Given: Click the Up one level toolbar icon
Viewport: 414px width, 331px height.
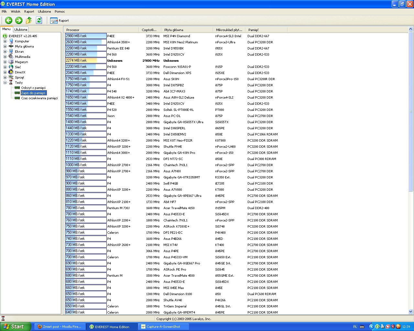Looking at the screenshot, I should click(x=29, y=20).
